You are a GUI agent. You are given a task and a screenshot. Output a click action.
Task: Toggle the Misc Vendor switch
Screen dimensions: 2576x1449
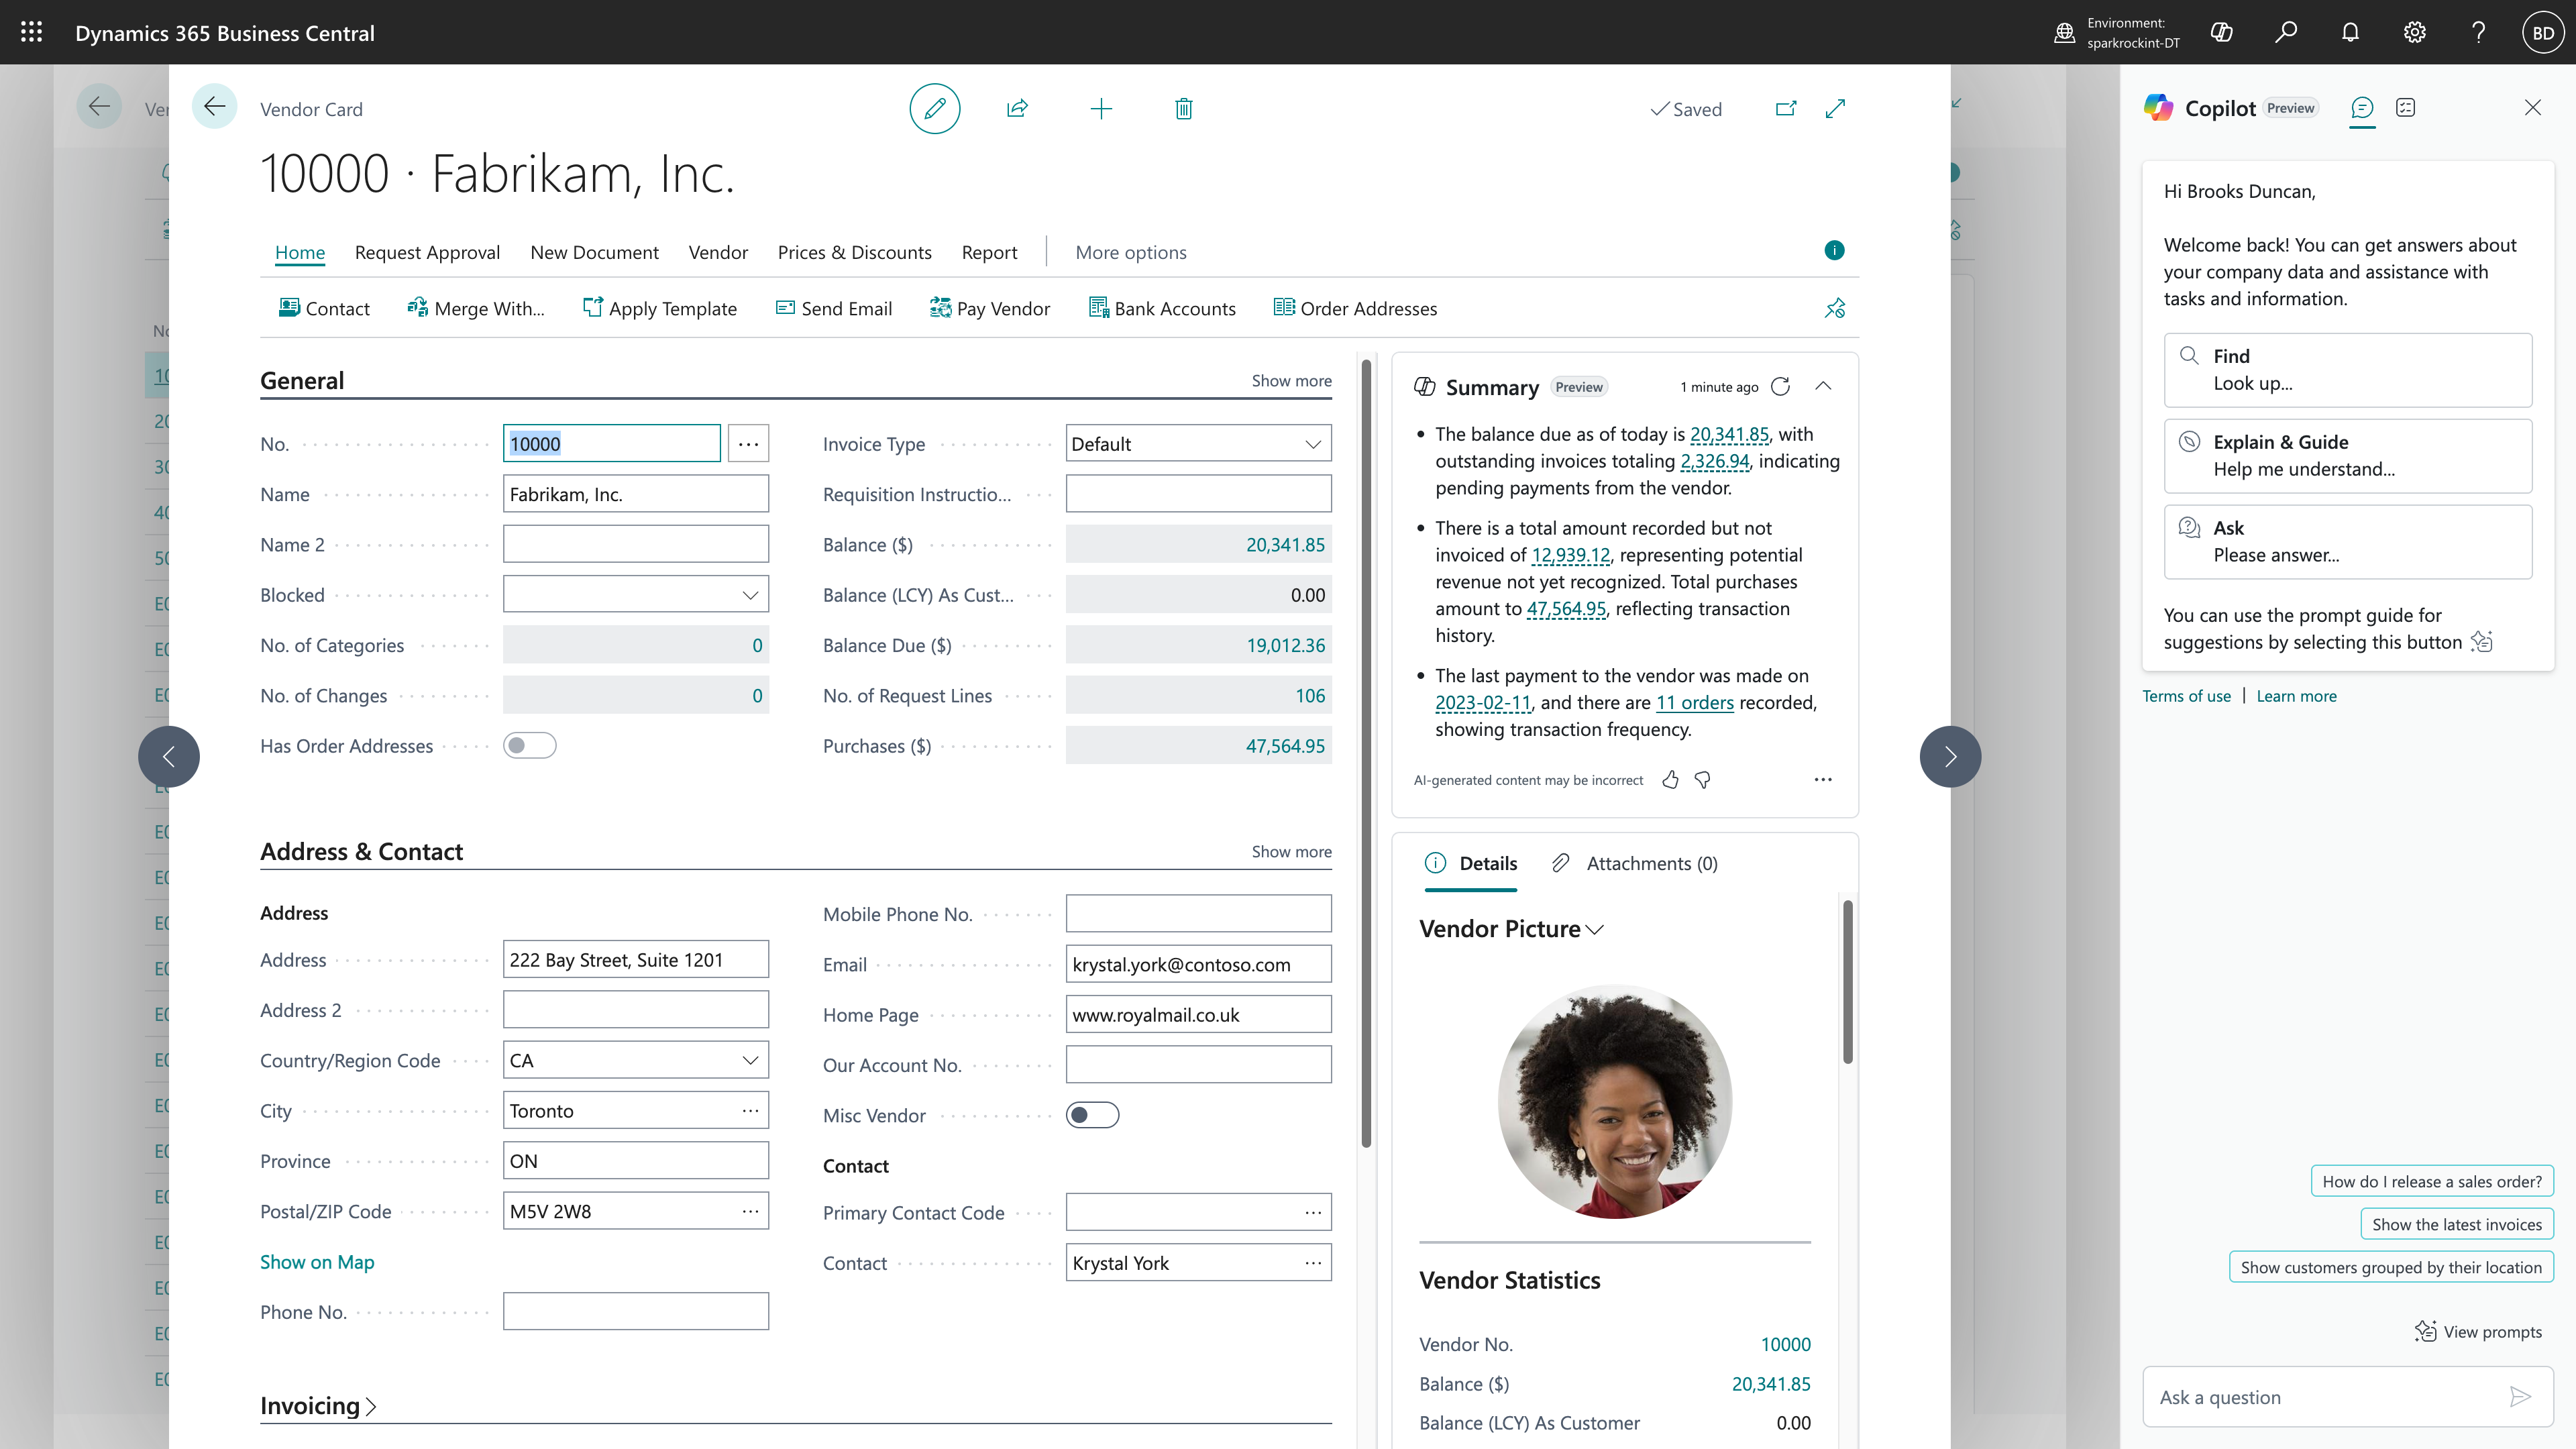(x=1092, y=1115)
